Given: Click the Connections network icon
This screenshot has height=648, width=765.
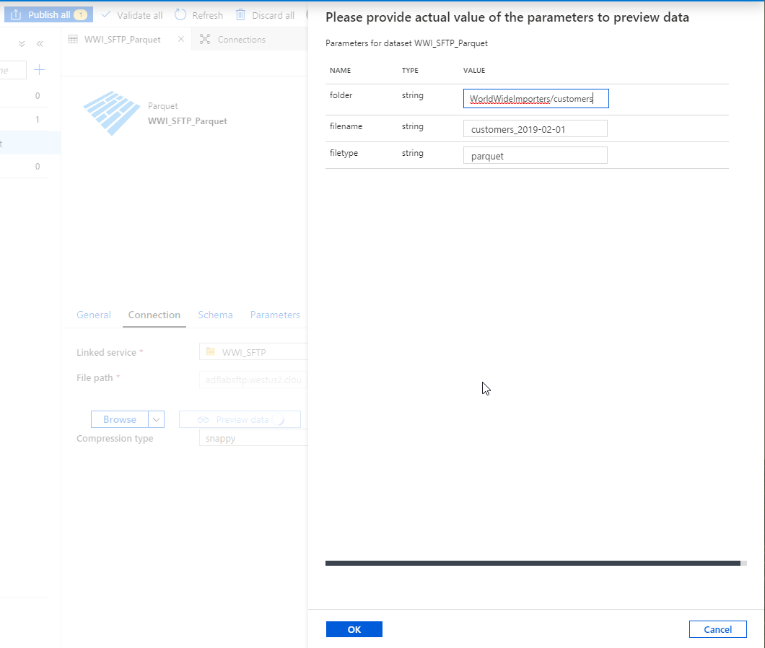Looking at the screenshot, I should [x=205, y=39].
